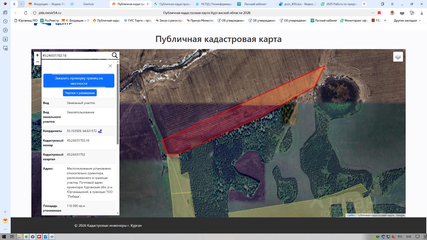Close the active Публичная кадастровая tab
427x240 pixels.
point(148,4)
